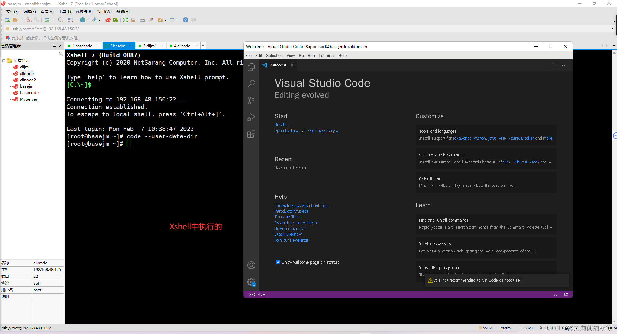Screen dimensions: 617x334
Task: Open the session folder icon in Xshell toolbar
Action: click(x=15, y=20)
